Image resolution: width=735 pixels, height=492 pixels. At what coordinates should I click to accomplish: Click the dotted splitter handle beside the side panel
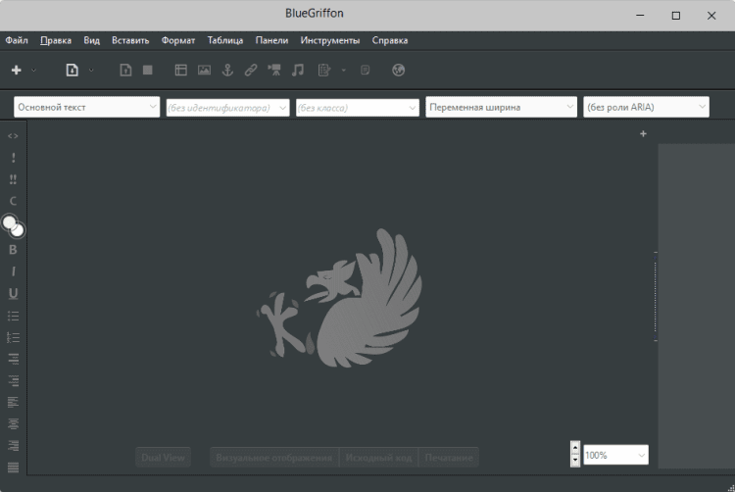tap(656, 297)
